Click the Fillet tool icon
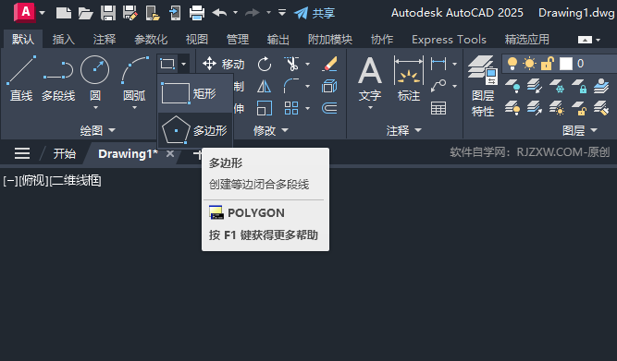The height and width of the screenshot is (361, 617). pos(291,86)
